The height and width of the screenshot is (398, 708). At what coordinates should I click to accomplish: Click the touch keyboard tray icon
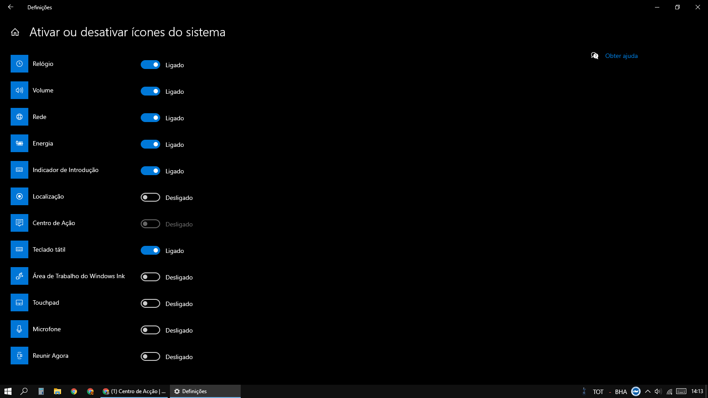[681, 391]
